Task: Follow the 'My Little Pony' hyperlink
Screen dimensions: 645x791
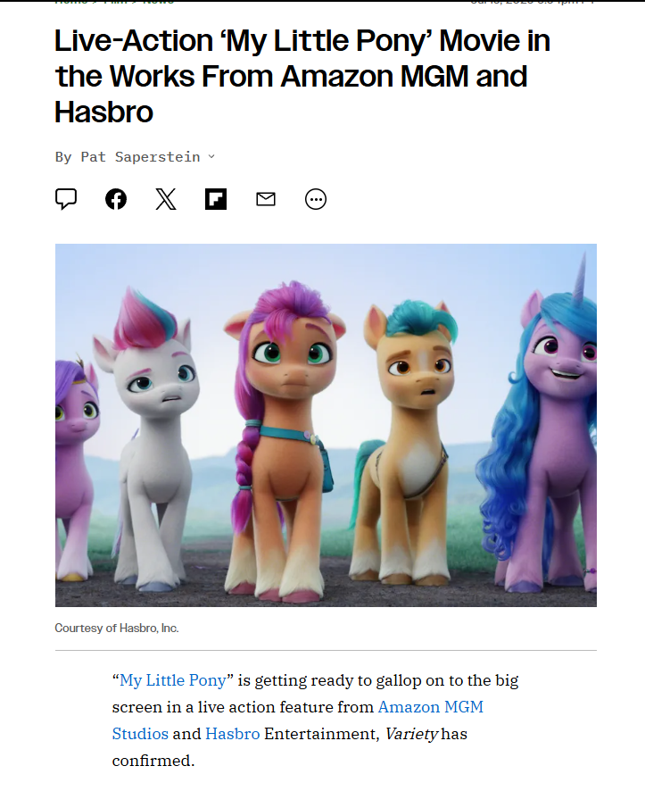Action: (x=173, y=680)
